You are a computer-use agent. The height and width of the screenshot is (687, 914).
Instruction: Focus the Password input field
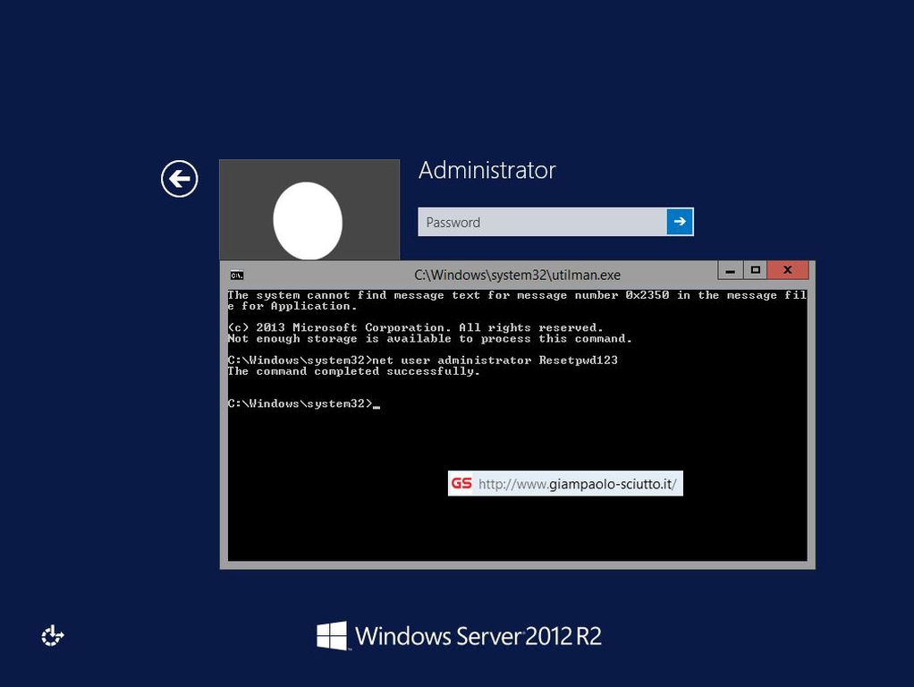[542, 222]
